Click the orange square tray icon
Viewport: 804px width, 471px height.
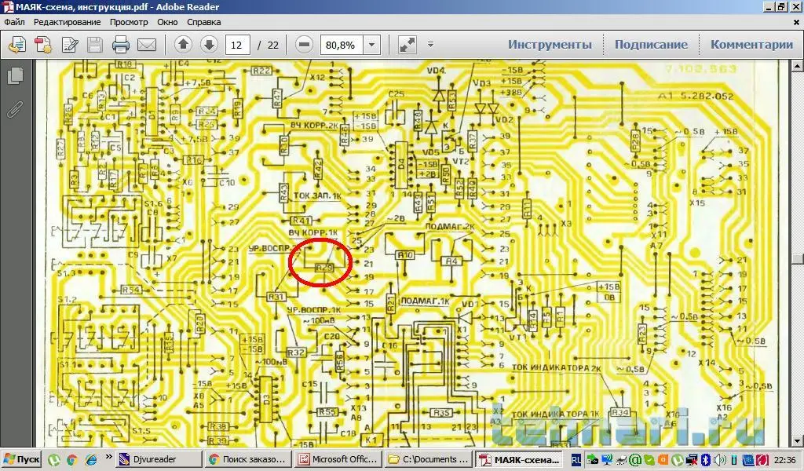(x=663, y=460)
